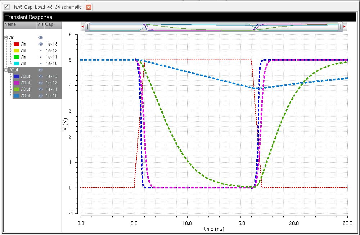Click the red color swatch of /In
Viewport: 360px width, 235px height.
coord(16,44)
